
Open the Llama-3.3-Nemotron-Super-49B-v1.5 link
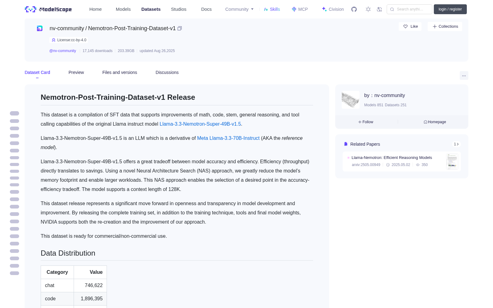pyautogui.click(x=200, y=124)
